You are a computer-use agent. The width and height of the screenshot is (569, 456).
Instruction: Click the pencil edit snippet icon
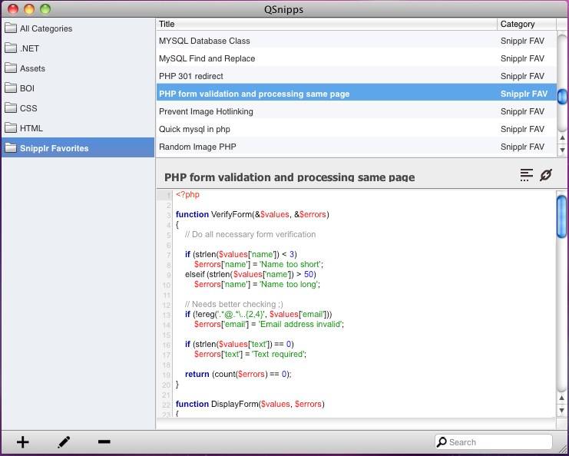(64, 442)
